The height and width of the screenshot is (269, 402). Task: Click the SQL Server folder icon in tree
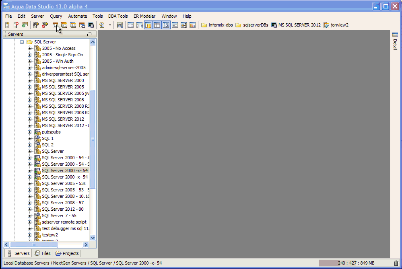[x=30, y=42]
